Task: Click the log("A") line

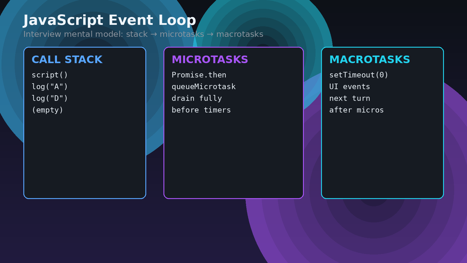Action: coord(50,87)
